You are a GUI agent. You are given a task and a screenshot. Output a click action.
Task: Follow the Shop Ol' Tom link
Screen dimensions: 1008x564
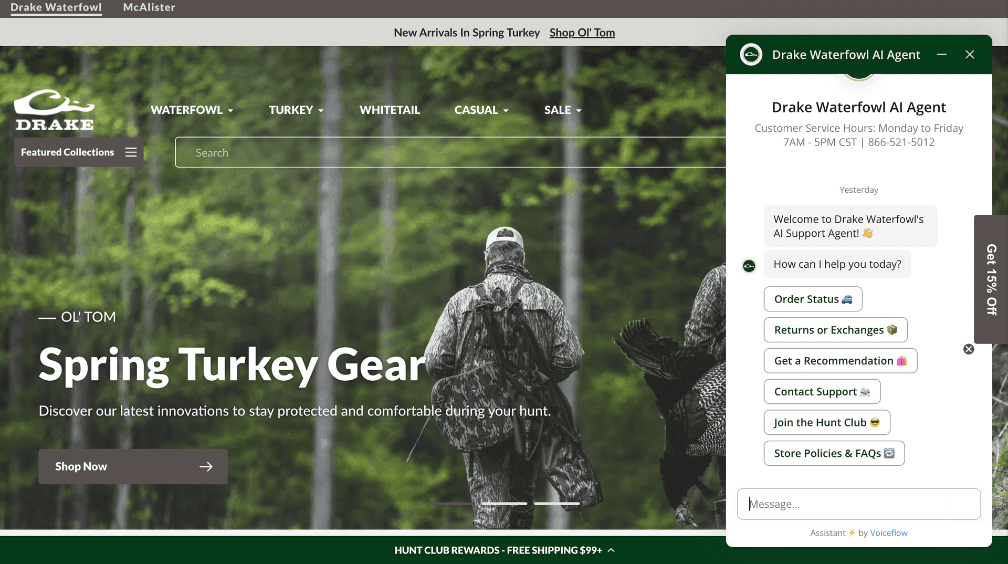click(x=582, y=33)
